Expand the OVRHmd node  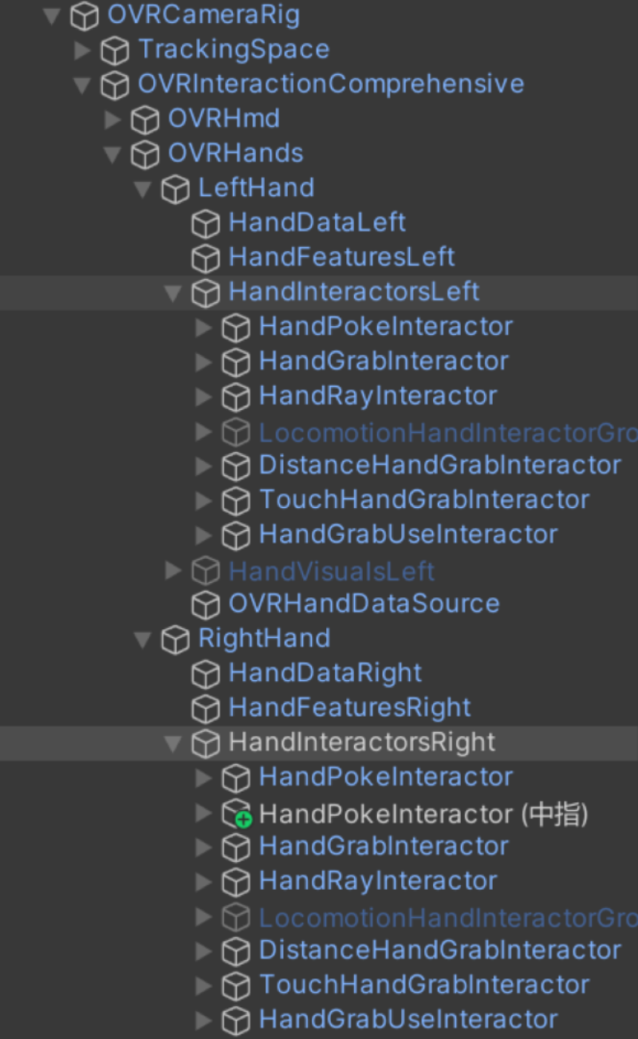point(112,120)
